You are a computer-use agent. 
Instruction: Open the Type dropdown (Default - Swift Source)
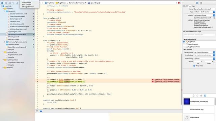204,12
